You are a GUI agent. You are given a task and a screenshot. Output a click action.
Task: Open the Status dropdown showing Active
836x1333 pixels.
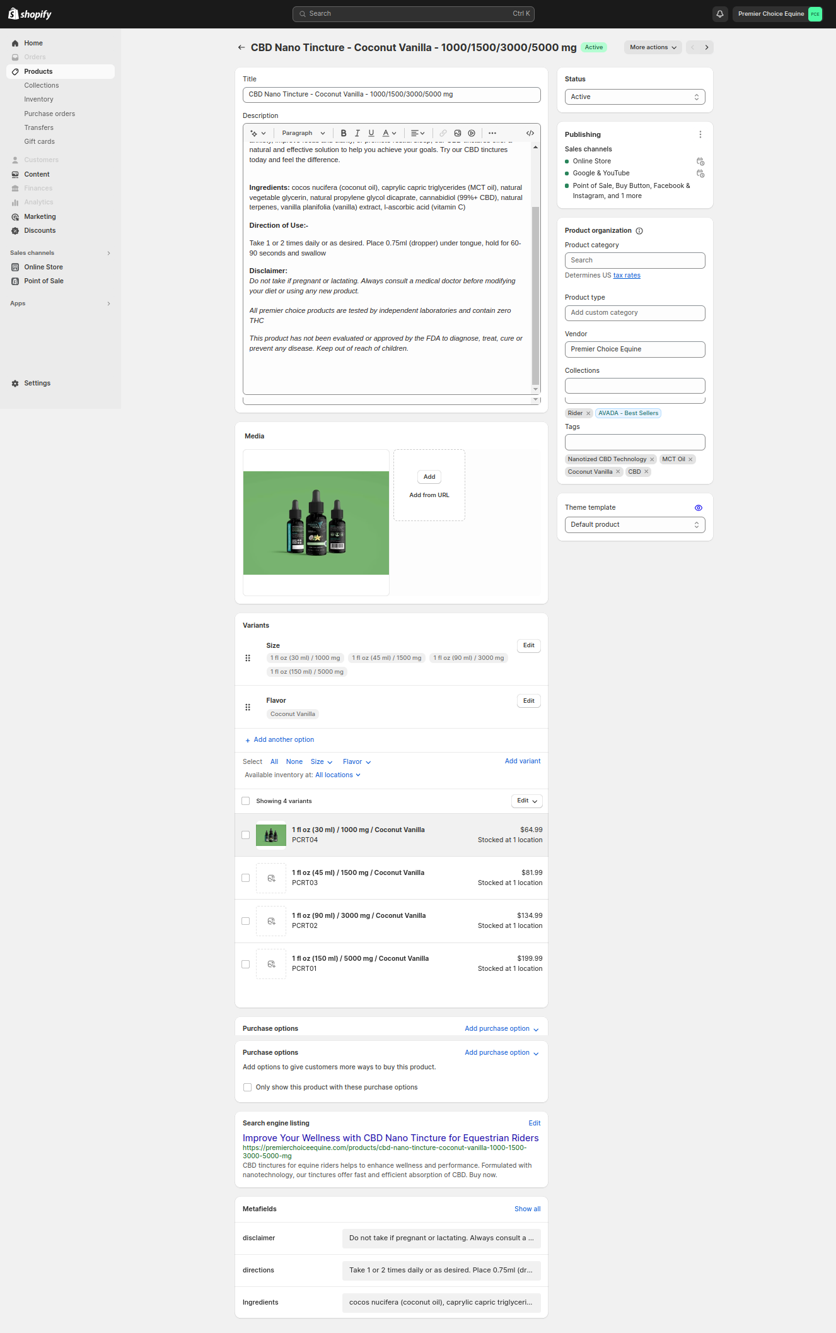(x=634, y=97)
